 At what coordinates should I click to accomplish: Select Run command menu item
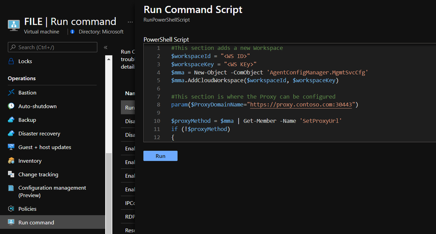tap(36, 222)
